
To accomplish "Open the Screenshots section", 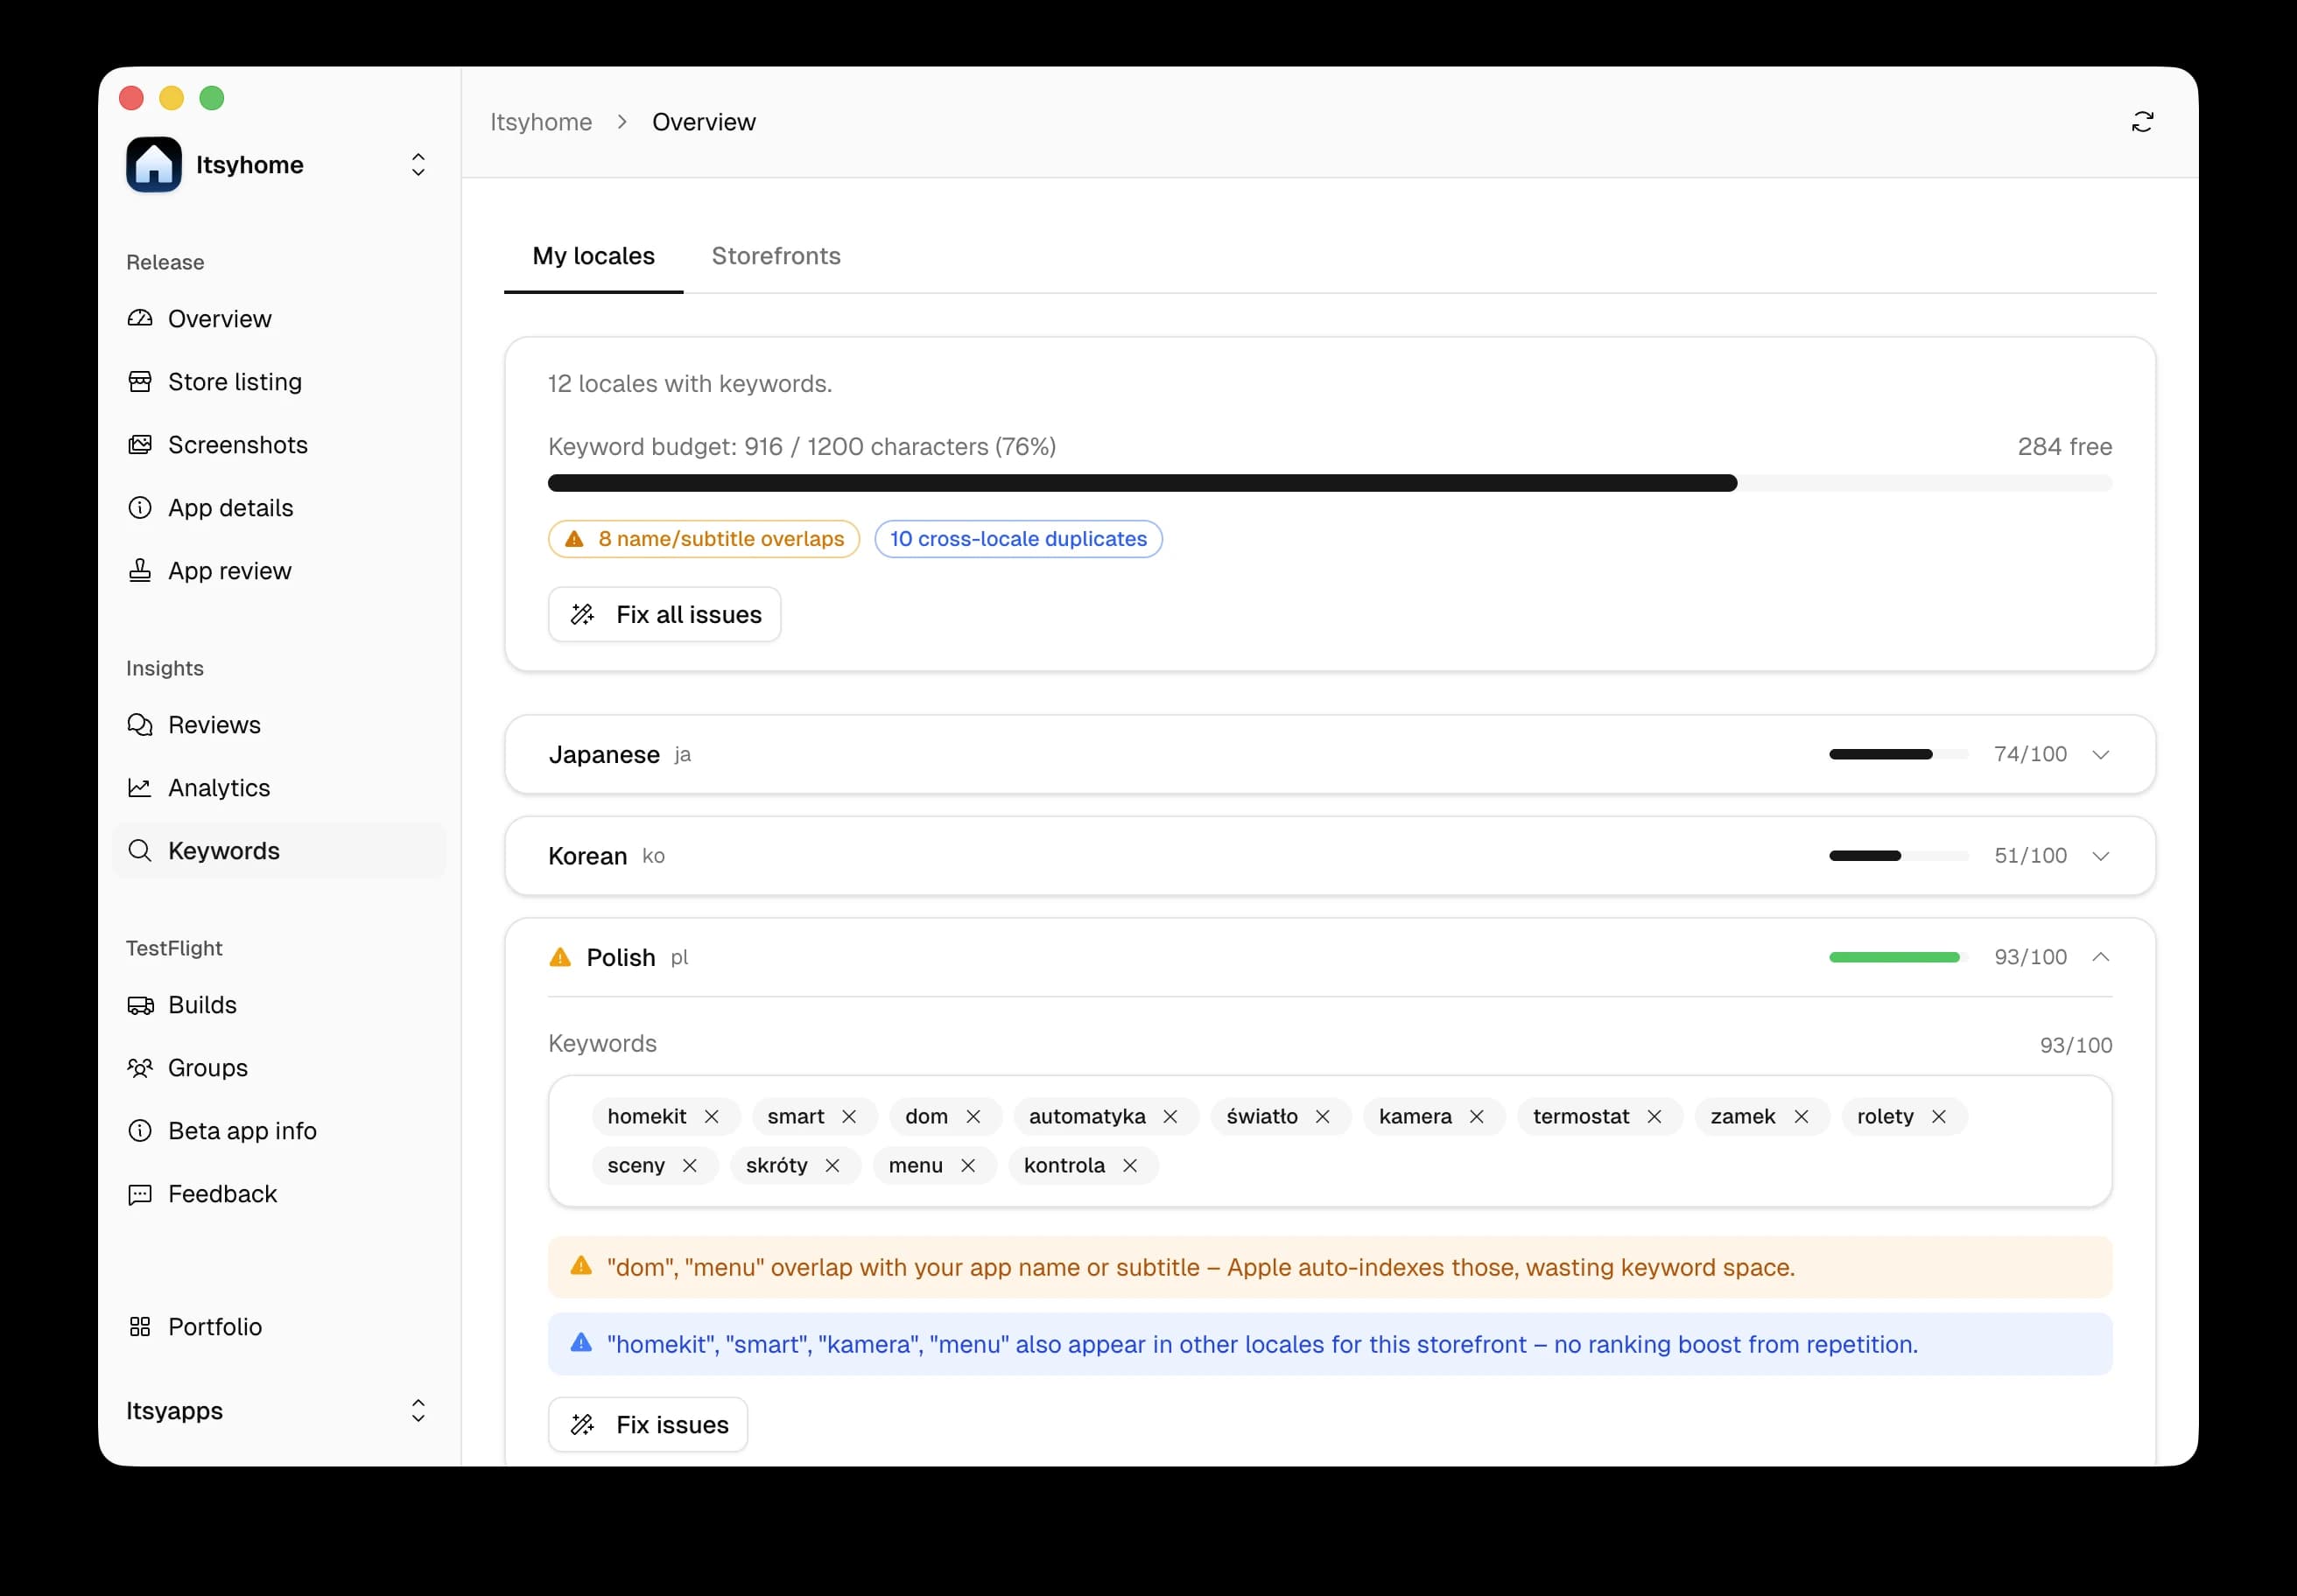I will point(237,444).
